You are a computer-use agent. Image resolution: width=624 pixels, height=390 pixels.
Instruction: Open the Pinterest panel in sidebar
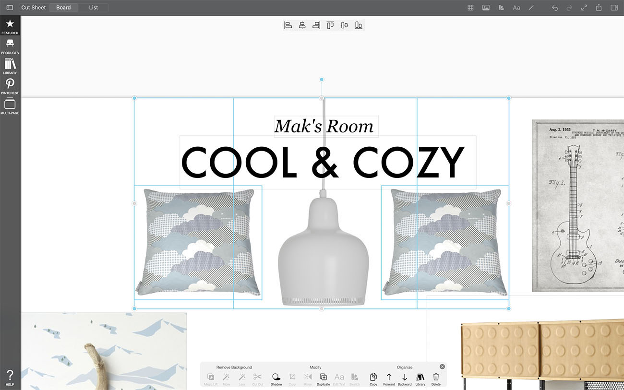(x=10, y=86)
